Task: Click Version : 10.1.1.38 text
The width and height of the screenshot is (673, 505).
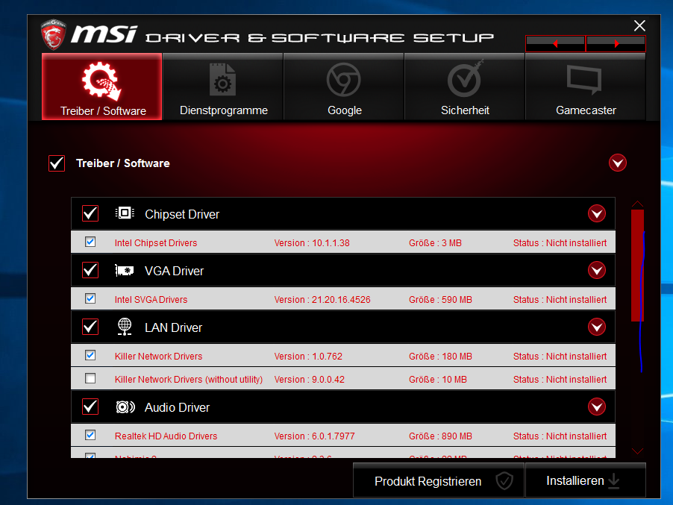Action: pyautogui.click(x=312, y=243)
